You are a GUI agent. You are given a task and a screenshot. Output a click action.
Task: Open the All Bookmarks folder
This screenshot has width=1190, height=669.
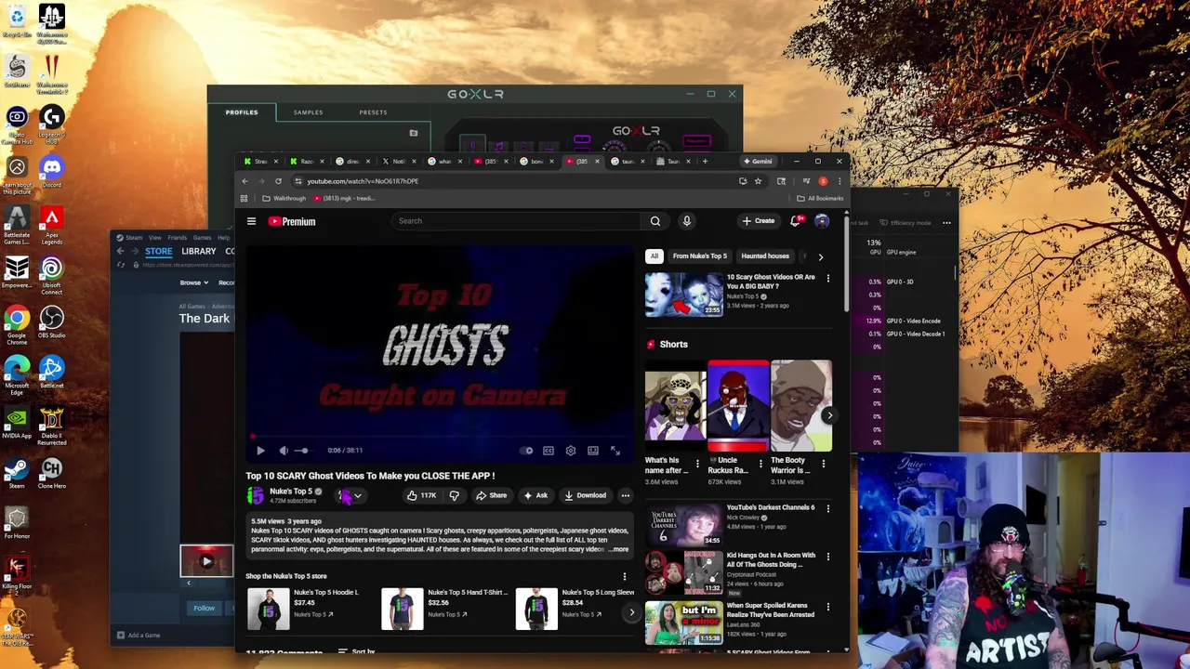click(x=820, y=198)
